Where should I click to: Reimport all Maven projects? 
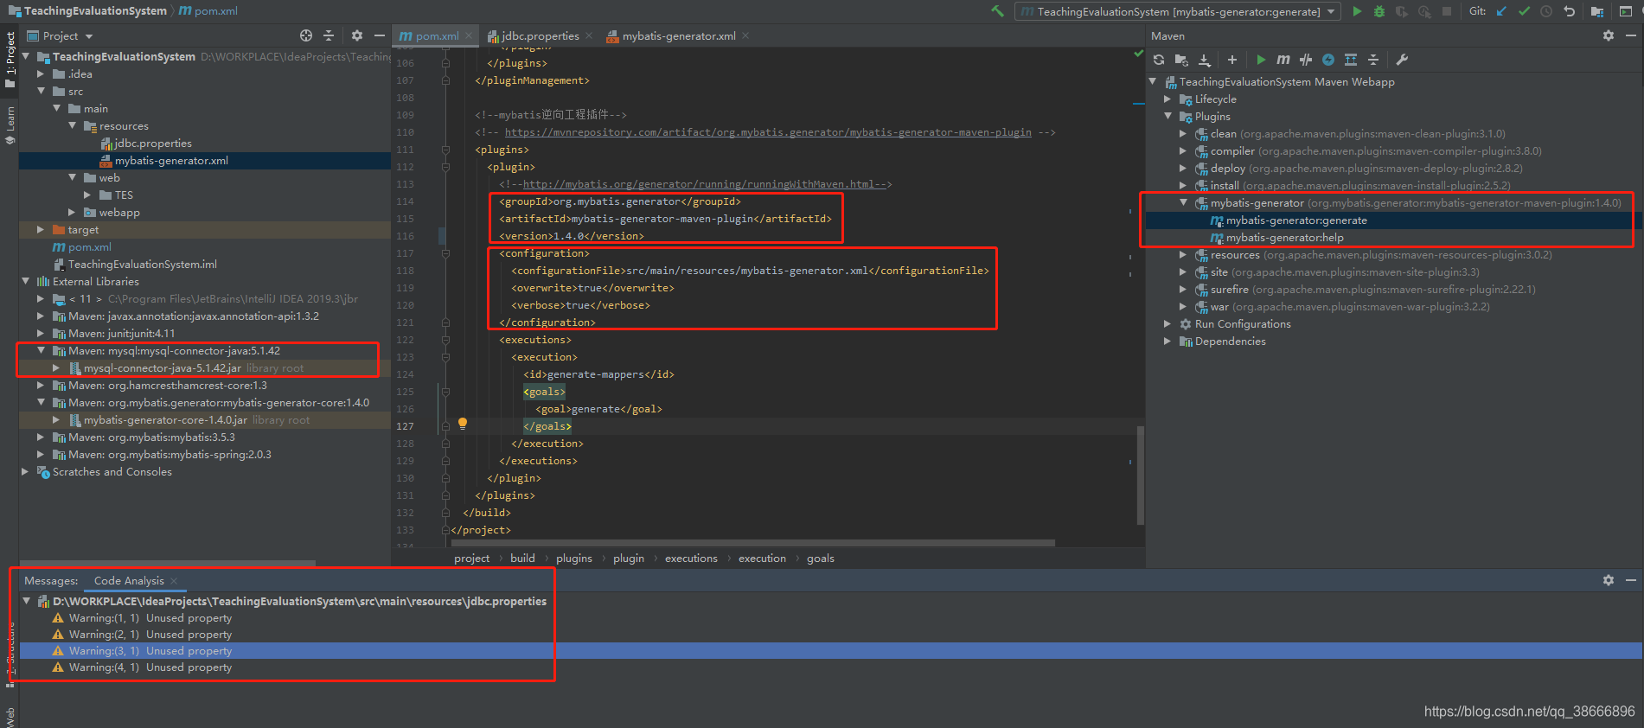(1159, 60)
